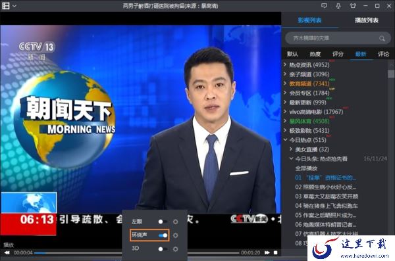
Task: Expand the 热点资讯 (4952) category arrow
Action: 285,64
